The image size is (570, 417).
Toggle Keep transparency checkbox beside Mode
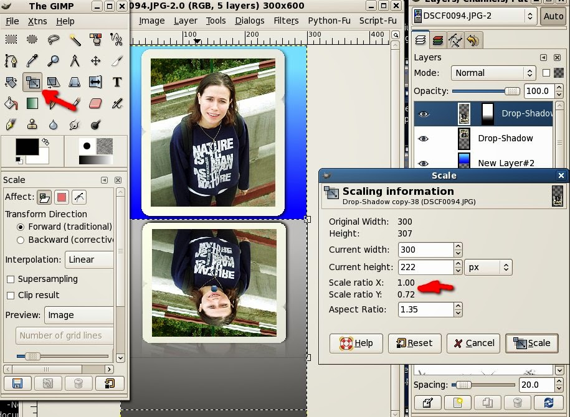tap(546, 73)
